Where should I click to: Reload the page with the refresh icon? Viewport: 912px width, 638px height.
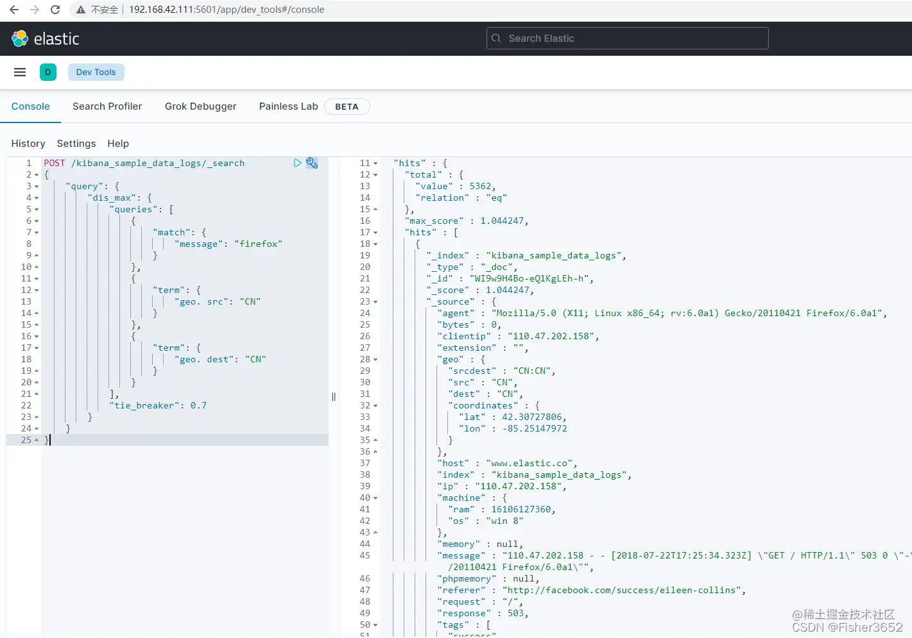click(55, 10)
